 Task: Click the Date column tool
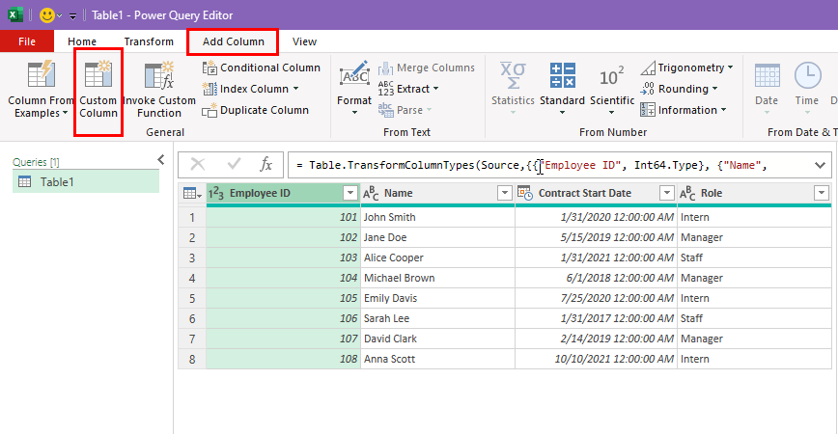click(x=767, y=89)
